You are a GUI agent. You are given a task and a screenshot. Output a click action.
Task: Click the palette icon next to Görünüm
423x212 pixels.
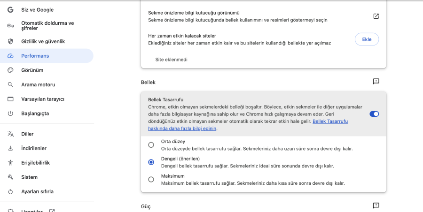pos(10,70)
